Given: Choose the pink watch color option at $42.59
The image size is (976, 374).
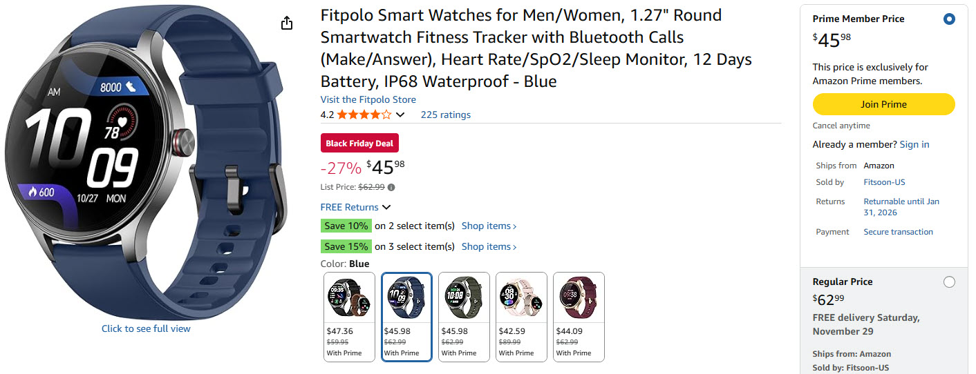Looking at the screenshot, I should pos(521,317).
